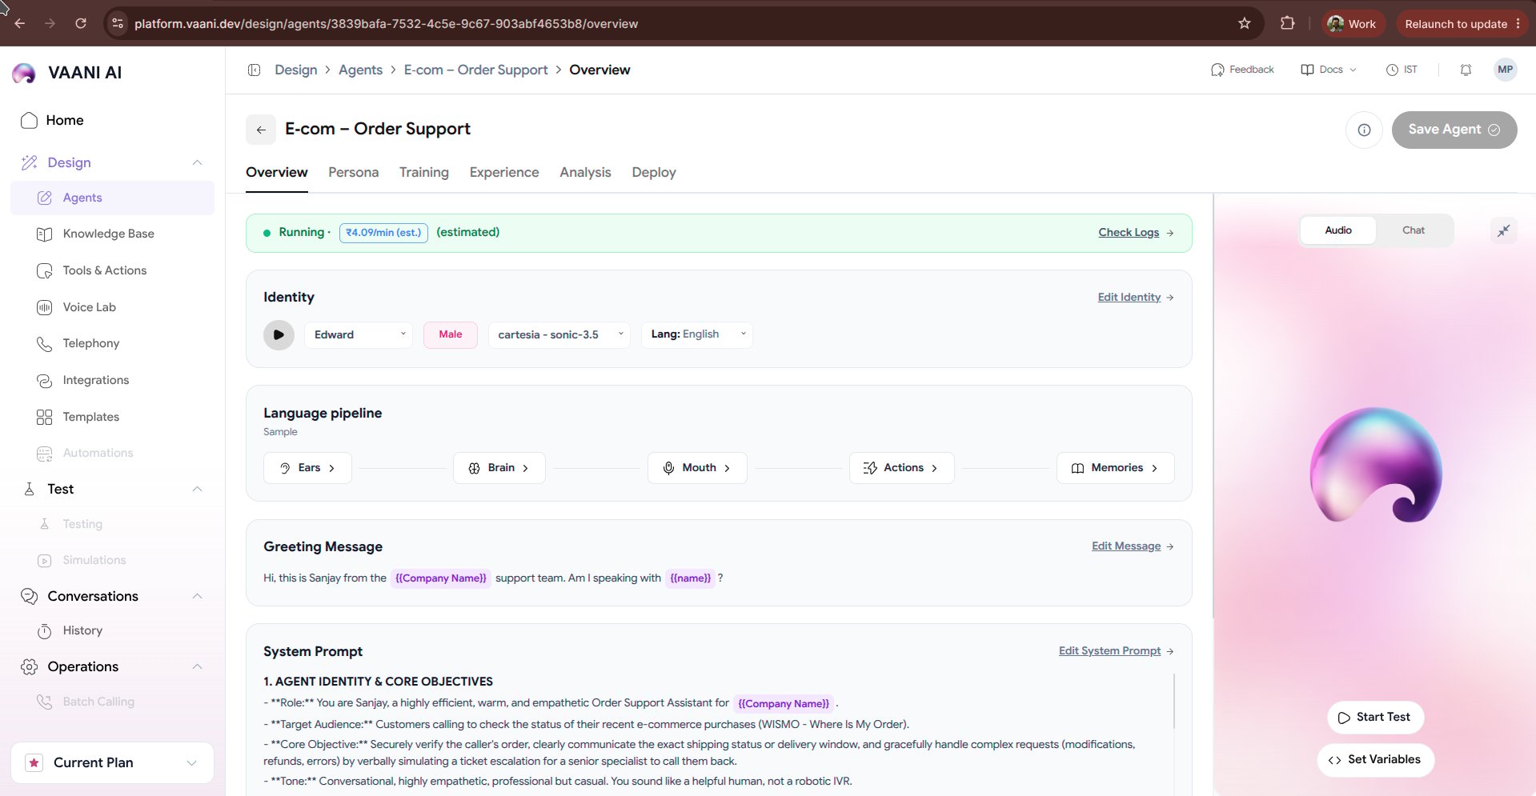This screenshot has height=796, width=1536.
Task: Open the Check Logs link
Action: click(x=1136, y=232)
